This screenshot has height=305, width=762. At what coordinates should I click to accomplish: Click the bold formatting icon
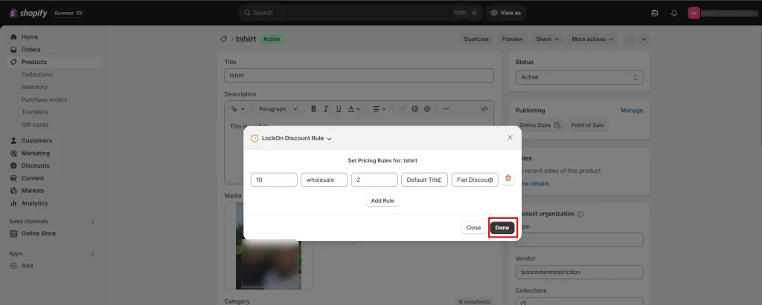[x=314, y=109]
